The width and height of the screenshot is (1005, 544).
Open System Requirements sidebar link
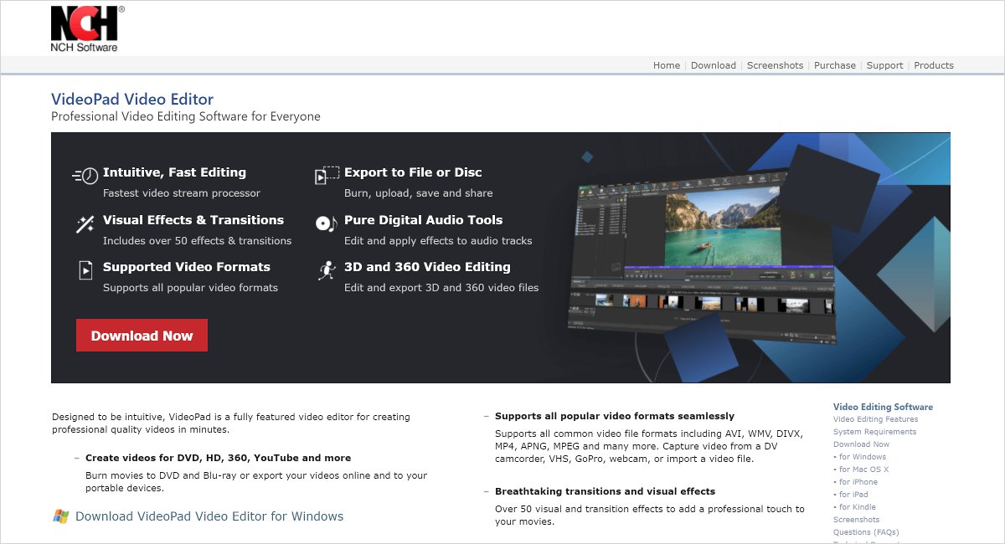click(874, 432)
